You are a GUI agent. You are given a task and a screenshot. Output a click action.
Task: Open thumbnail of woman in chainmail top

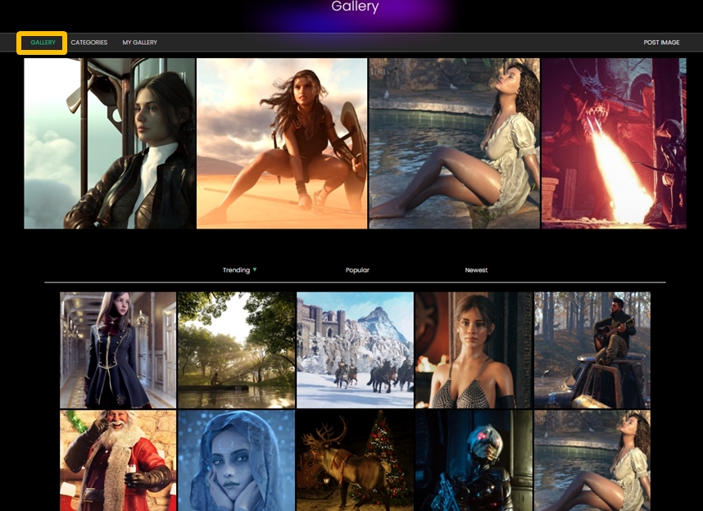(x=473, y=350)
